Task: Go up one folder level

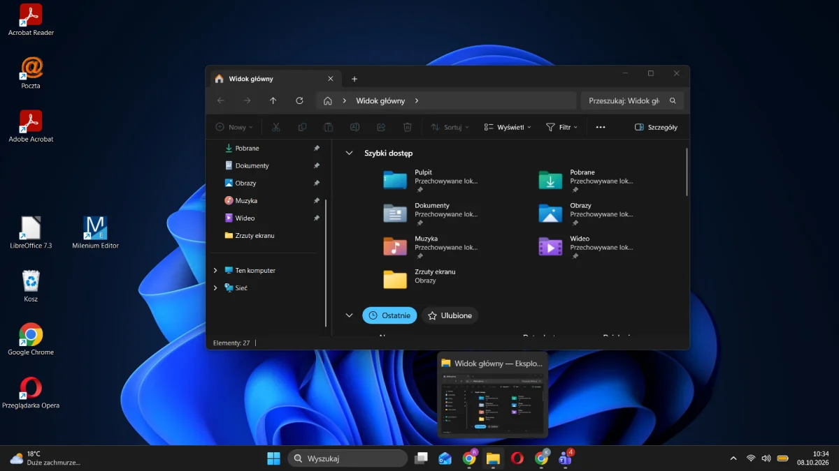Action: [273, 100]
